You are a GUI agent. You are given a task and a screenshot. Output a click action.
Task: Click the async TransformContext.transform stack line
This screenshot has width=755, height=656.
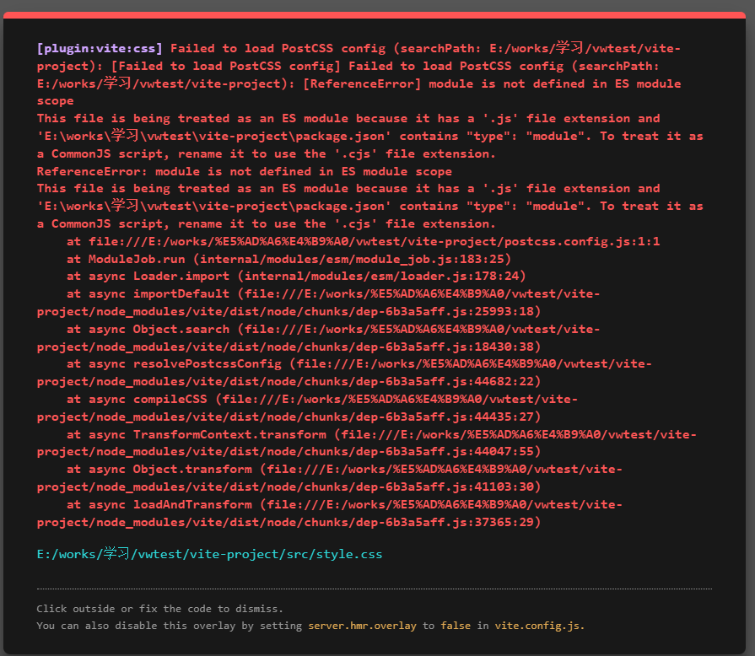point(366,443)
